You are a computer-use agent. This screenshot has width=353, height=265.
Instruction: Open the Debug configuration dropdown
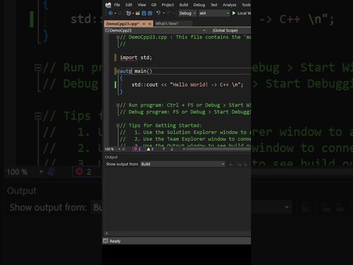[188, 13]
